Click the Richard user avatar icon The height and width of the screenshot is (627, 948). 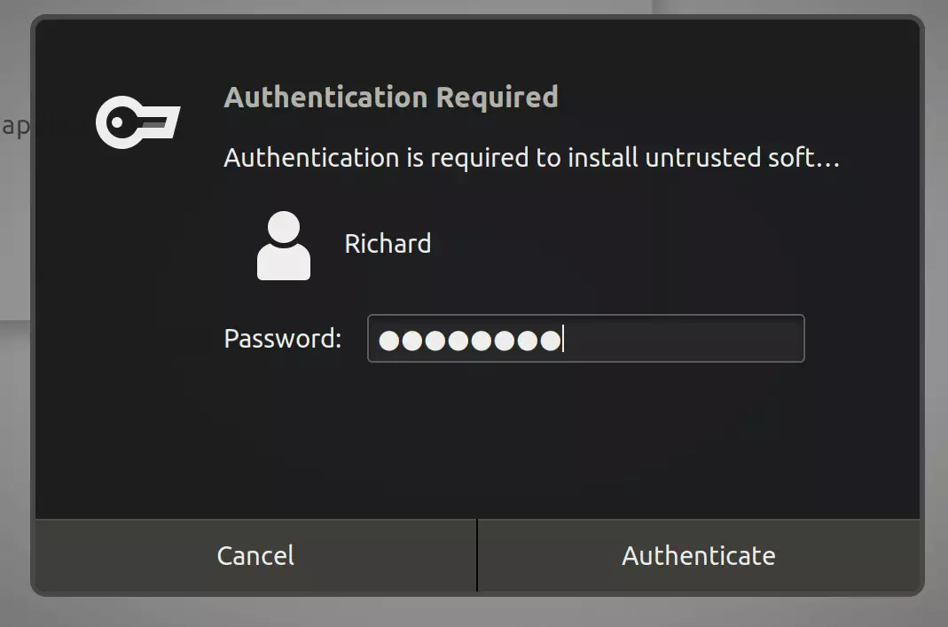(x=284, y=246)
